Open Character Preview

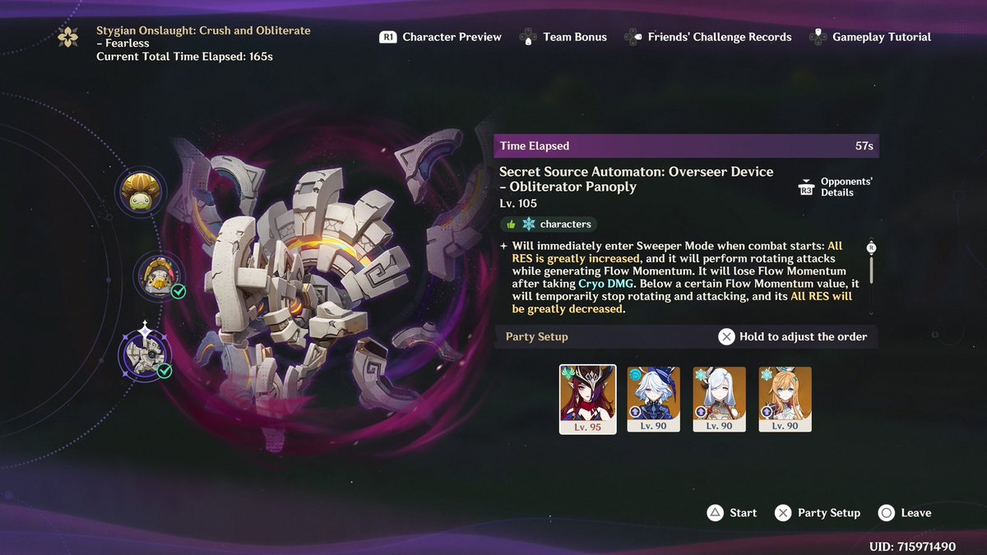click(452, 37)
